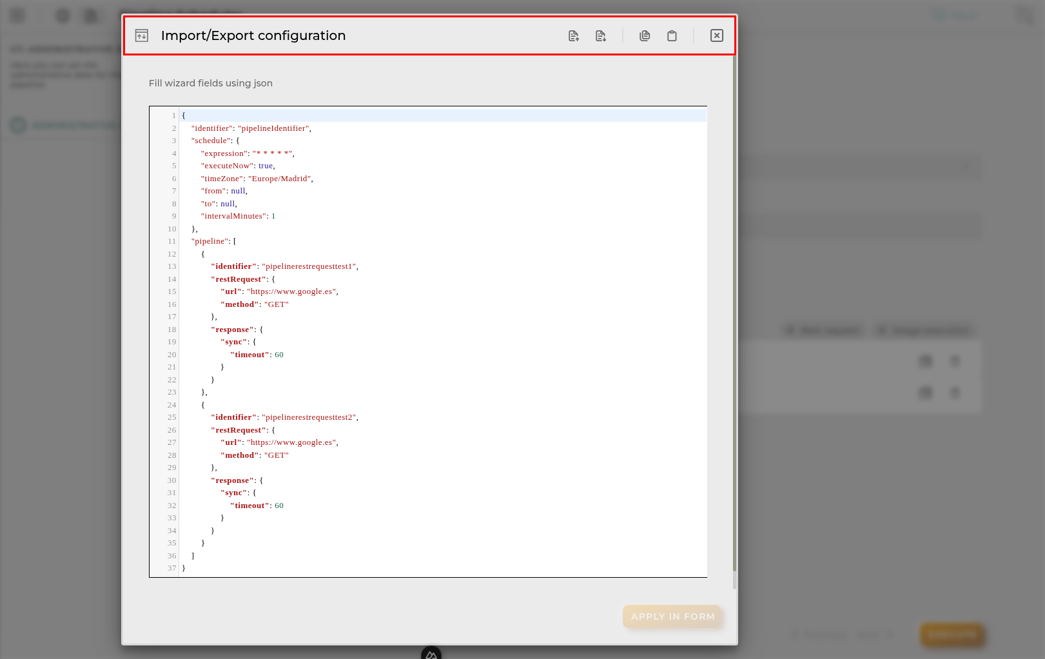Click the "method": "GET" on line 16
Screen dimensions: 1045x659
(255, 304)
